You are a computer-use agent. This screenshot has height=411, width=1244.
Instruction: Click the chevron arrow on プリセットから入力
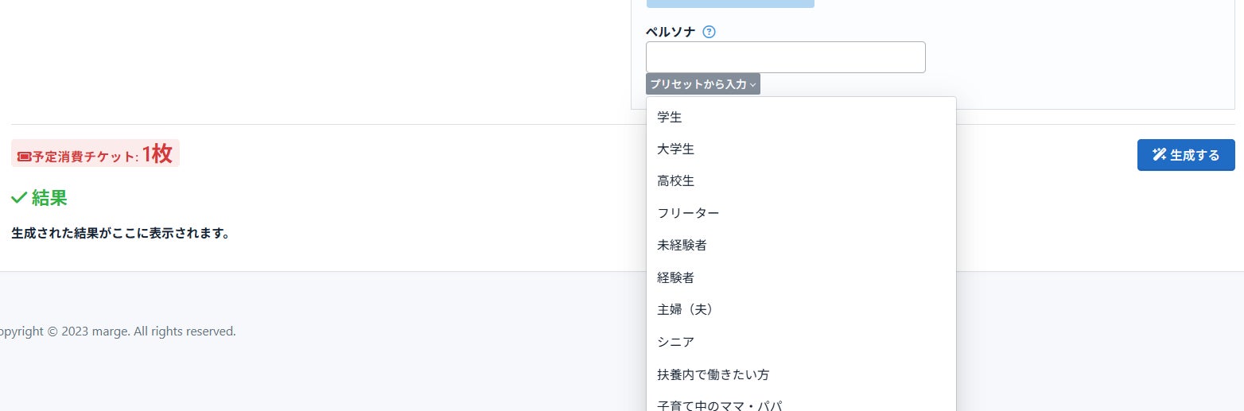coord(752,85)
